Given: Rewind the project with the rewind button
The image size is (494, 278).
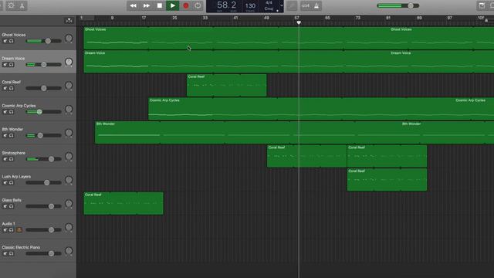Looking at the screenshot, I should [x=134, y=5].
